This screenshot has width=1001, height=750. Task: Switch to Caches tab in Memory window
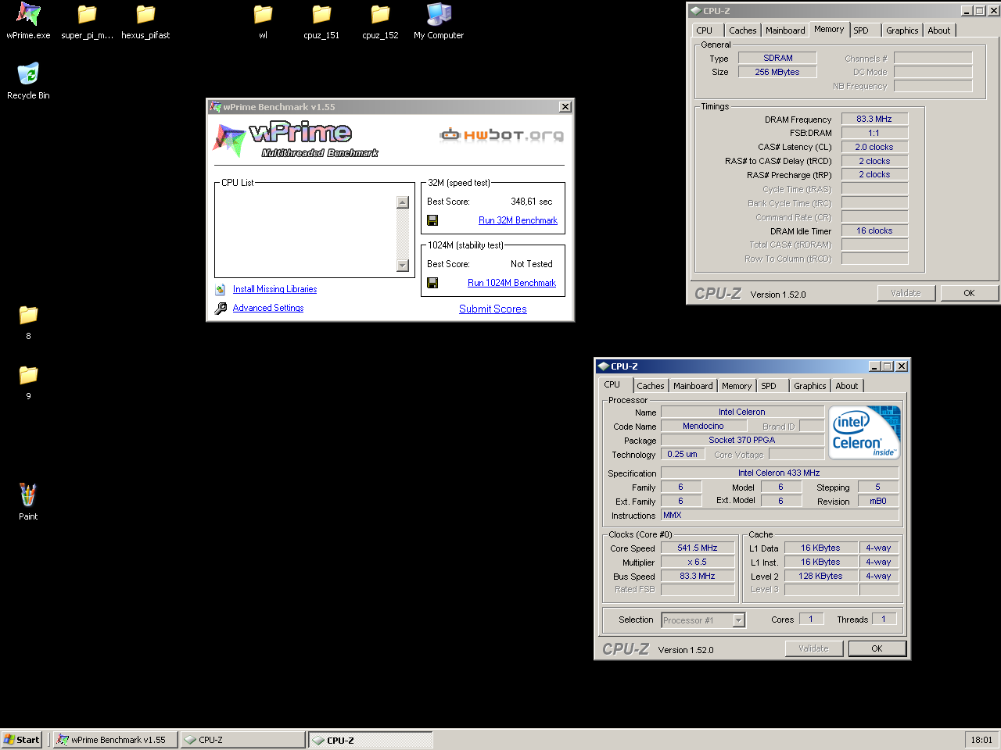pos(742,30)
